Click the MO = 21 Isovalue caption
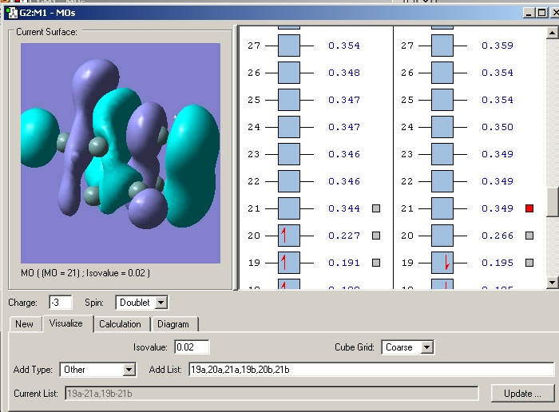559x412 pixels. (x=85, y=273)
